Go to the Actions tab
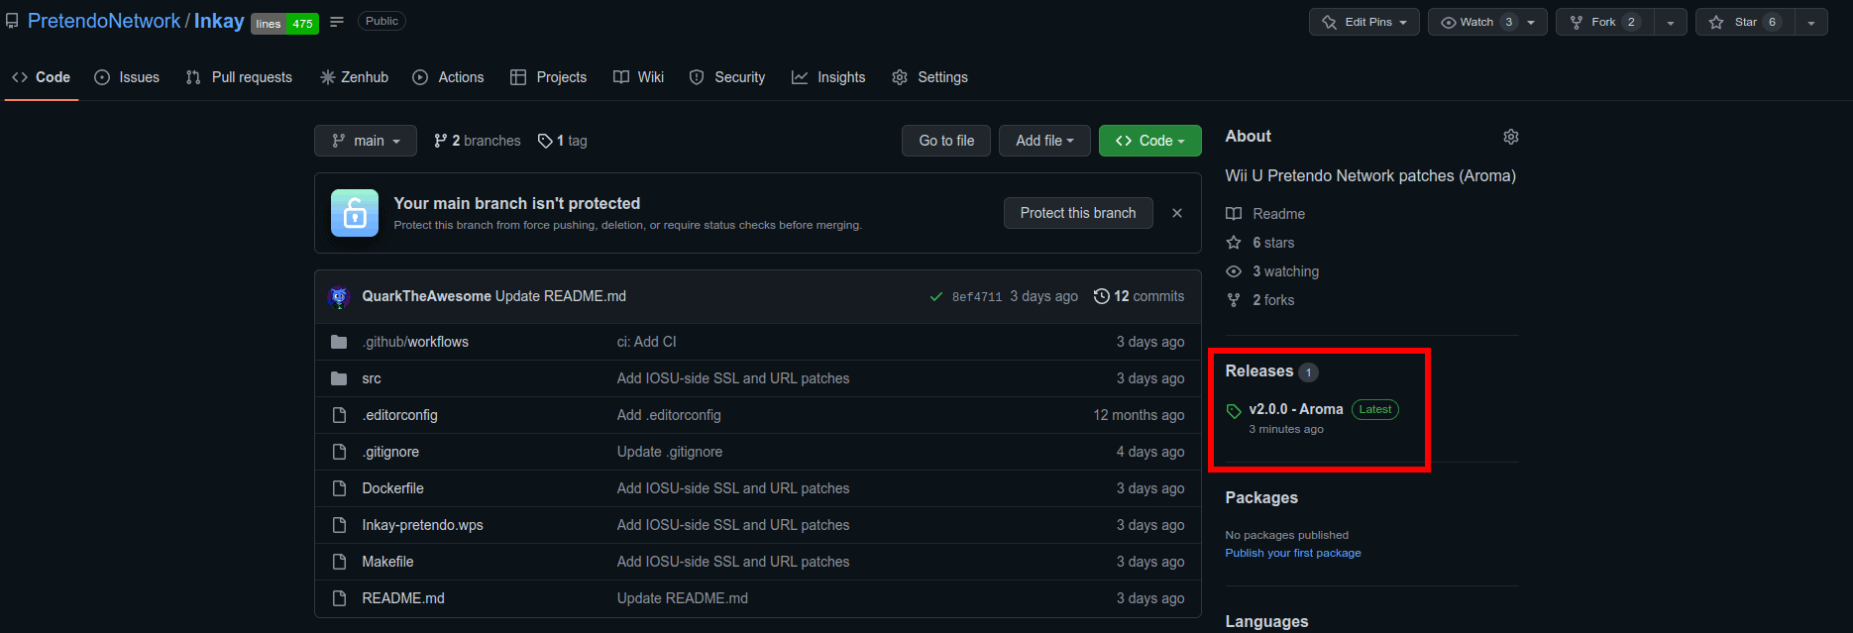 [448, 77]
